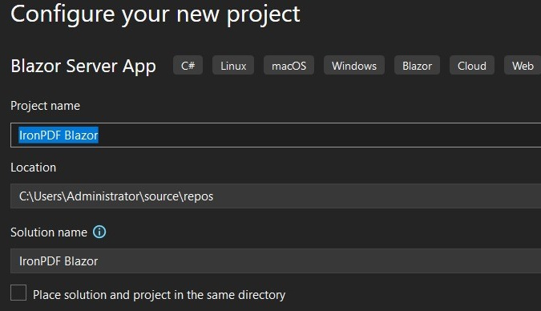
Task: Click the Project name label
Action: click(x=45, y=106)
